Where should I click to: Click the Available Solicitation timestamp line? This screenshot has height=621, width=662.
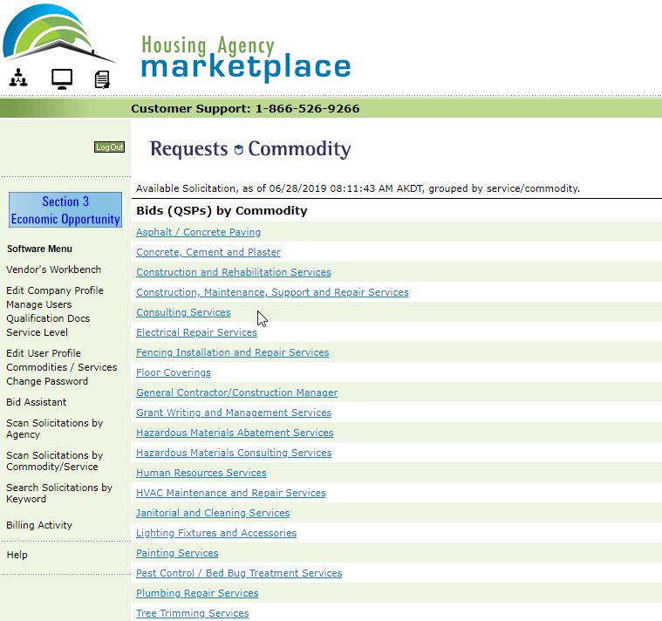click(358, 188)
